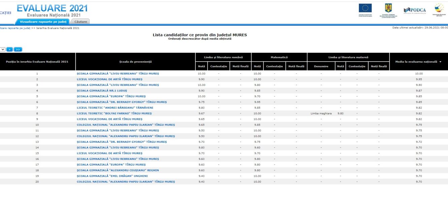Image resolution: width=448 pixels, height=202 pixels.
Task: Click the 9.67 Romanian grade at rank 8
Action: (201, 113)
